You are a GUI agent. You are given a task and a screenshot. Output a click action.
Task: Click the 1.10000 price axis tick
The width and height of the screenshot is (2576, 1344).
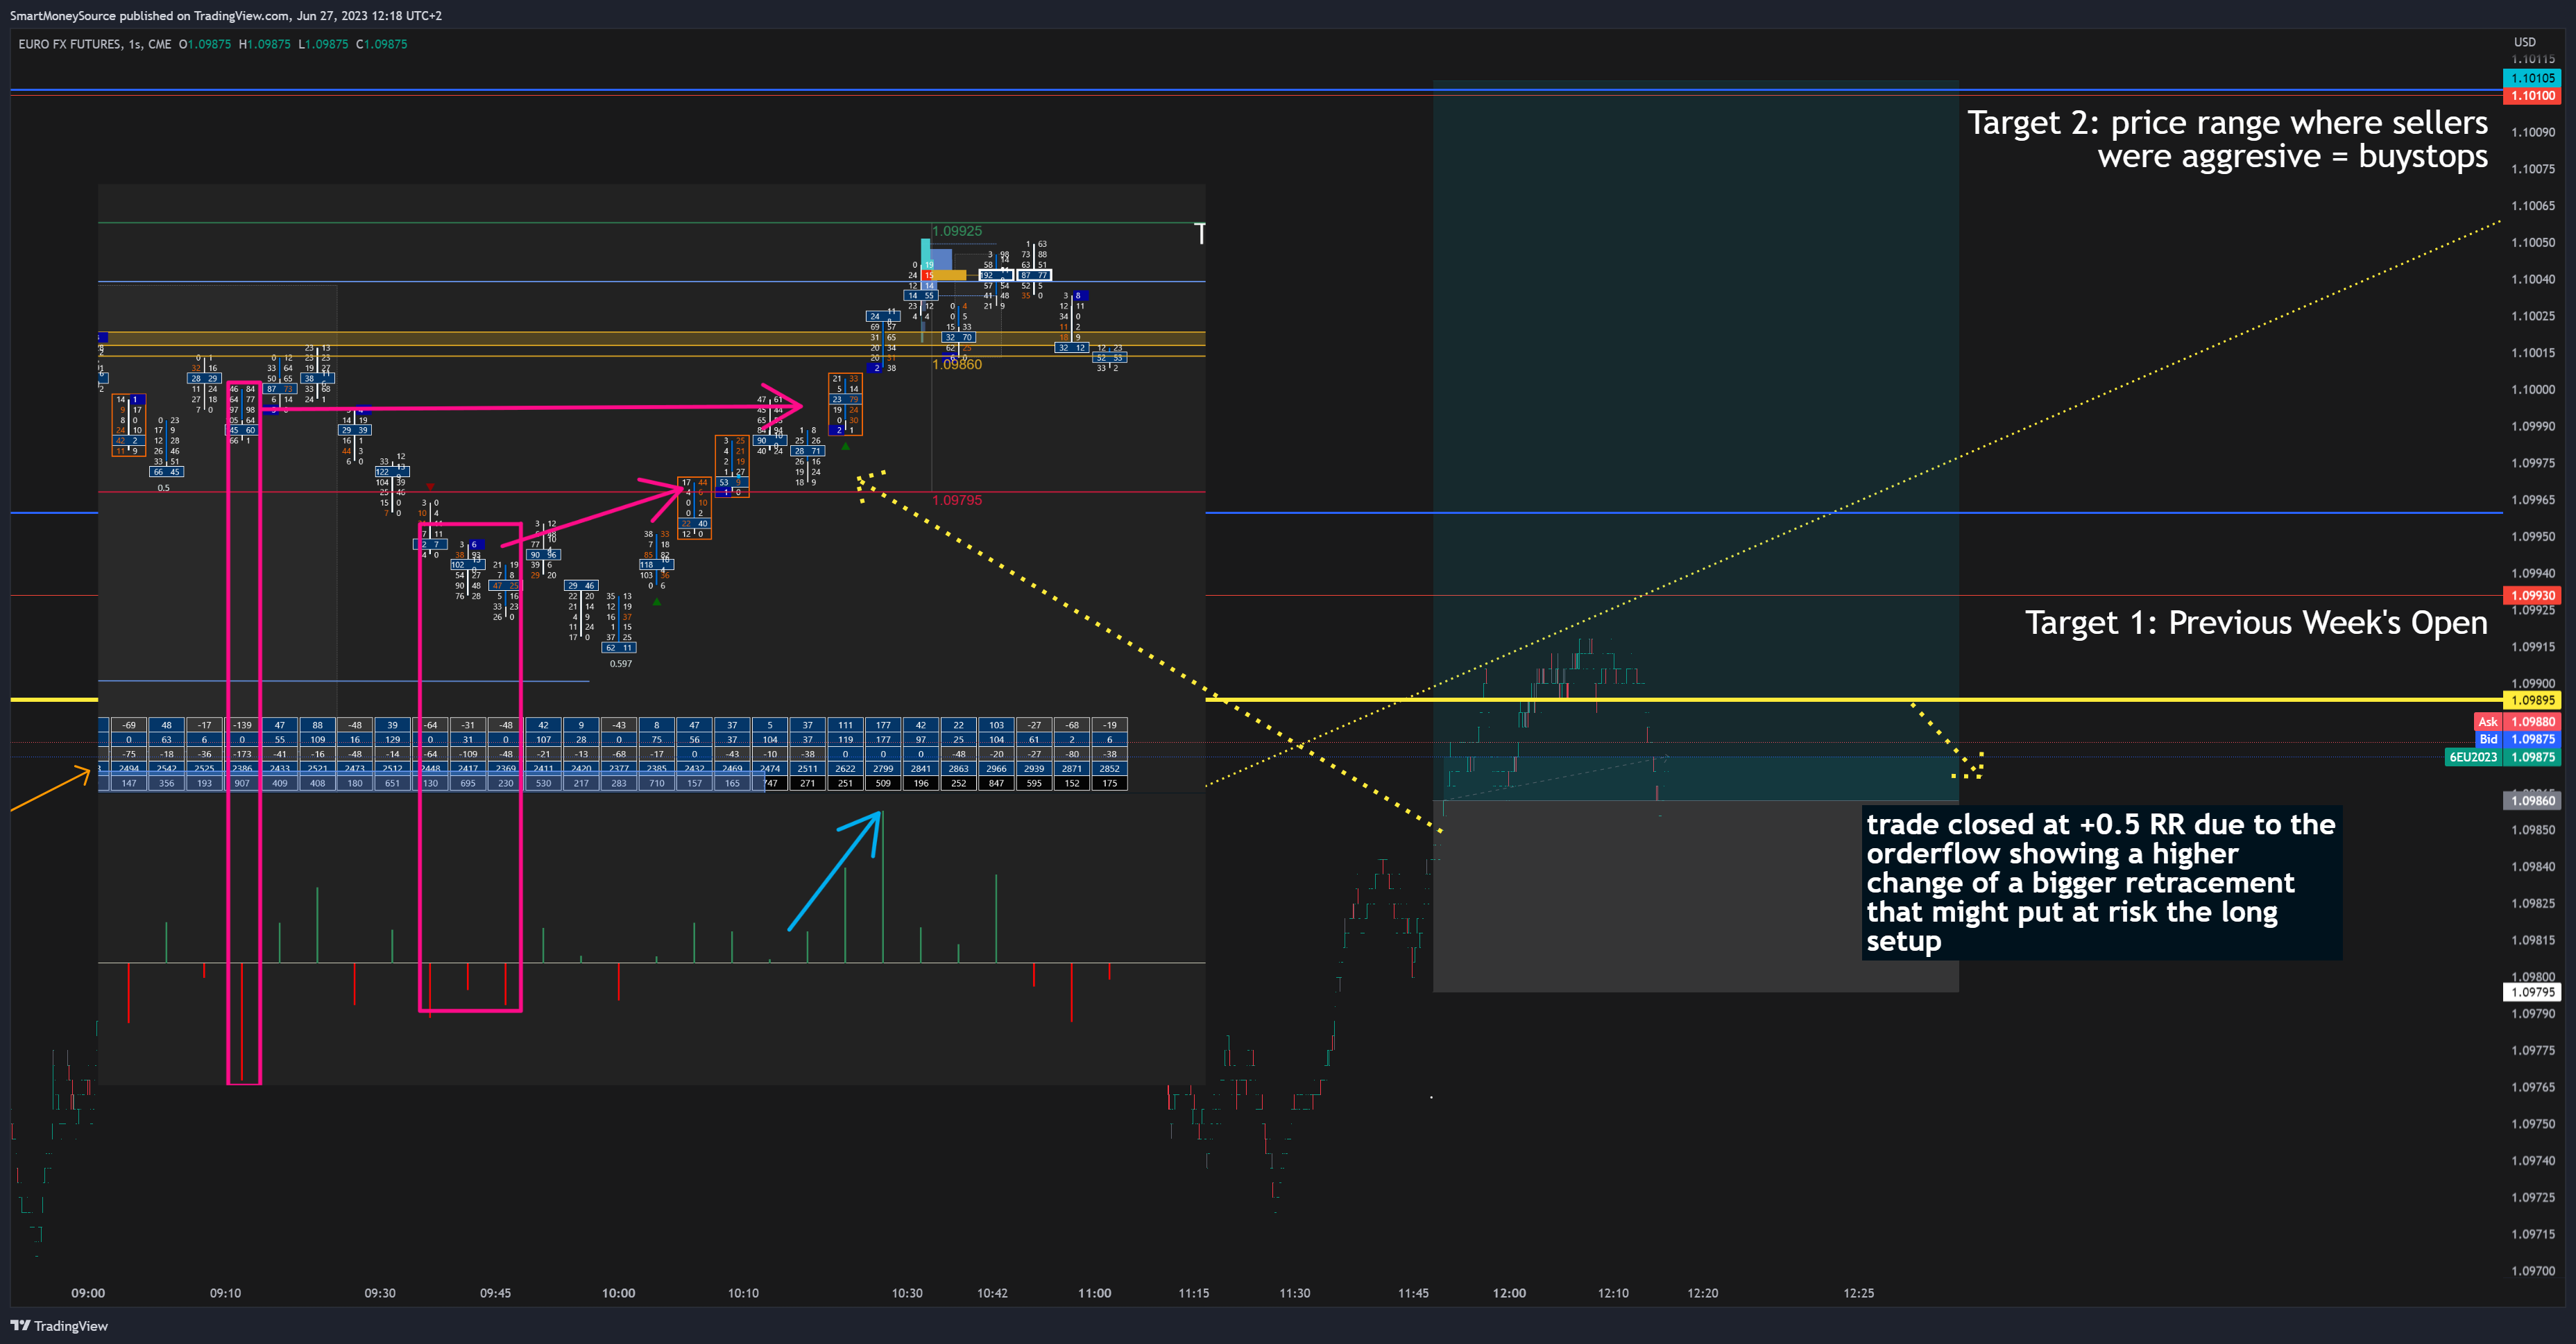tap(2533, 390)
